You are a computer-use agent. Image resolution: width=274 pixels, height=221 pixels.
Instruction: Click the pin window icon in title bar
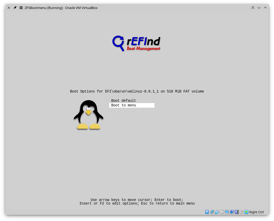click(15, 8)
